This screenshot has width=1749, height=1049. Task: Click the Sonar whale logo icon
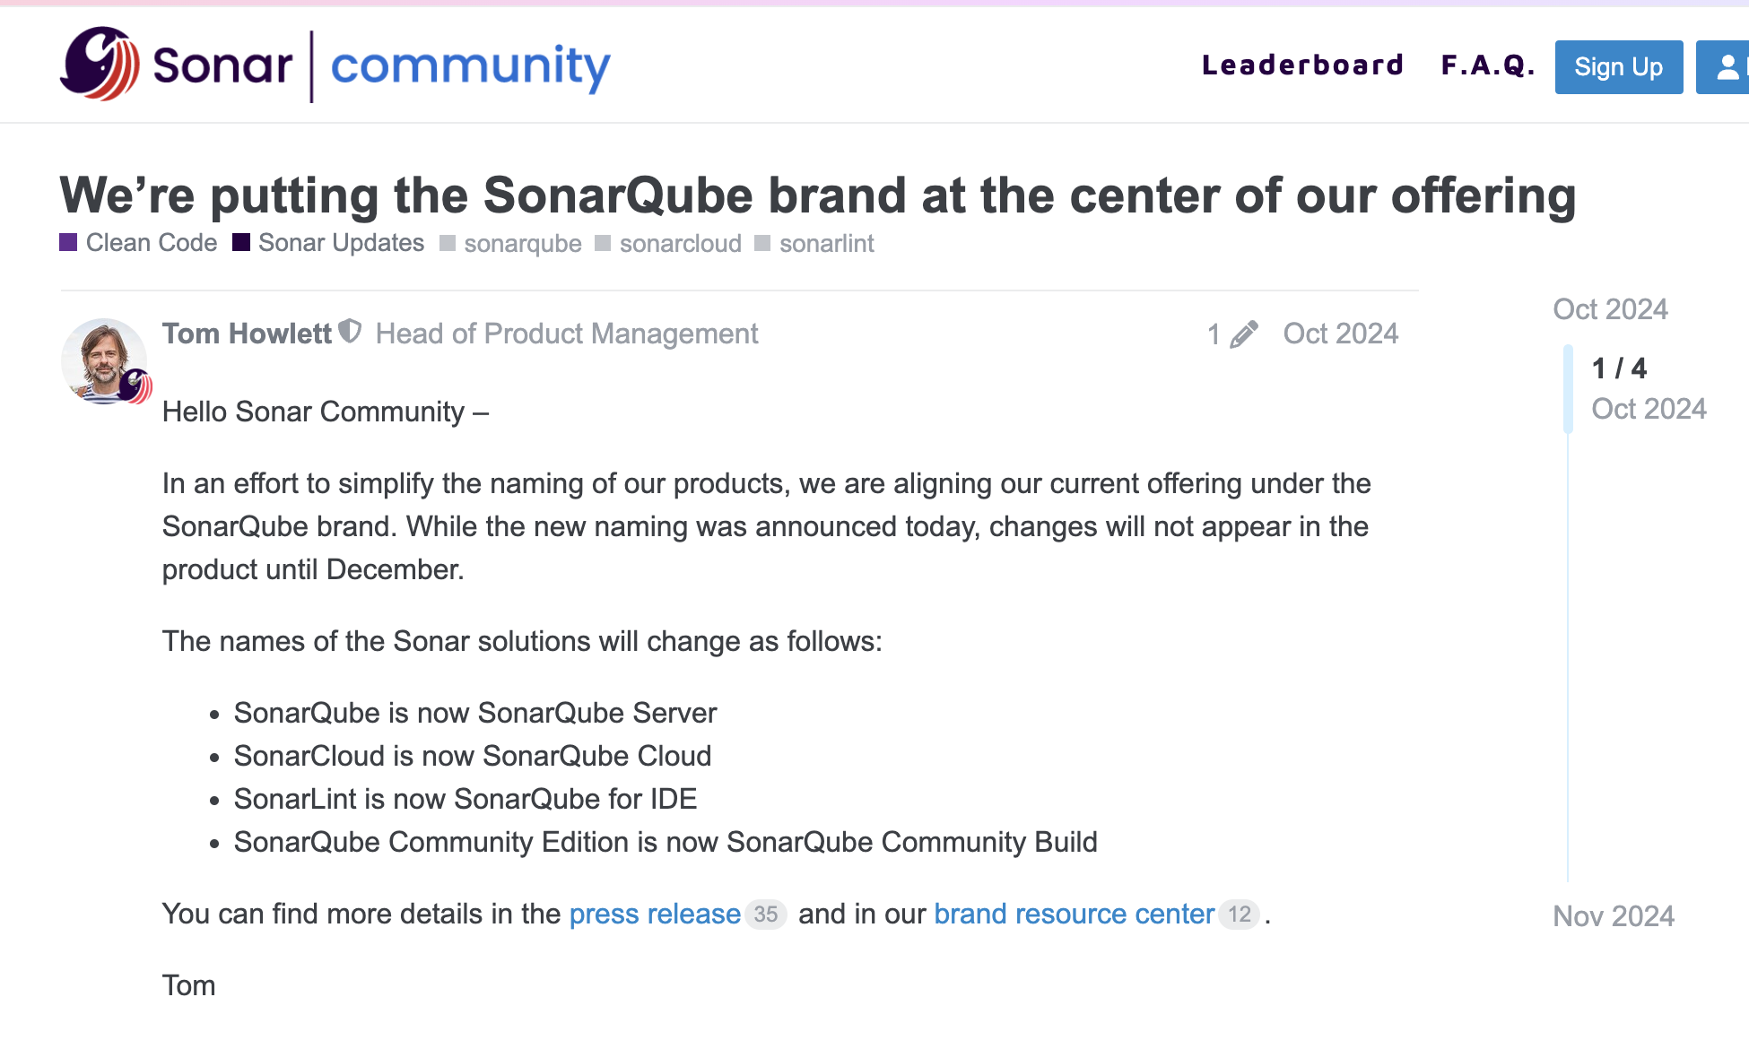pyautogui.click(x=100, y=64)
